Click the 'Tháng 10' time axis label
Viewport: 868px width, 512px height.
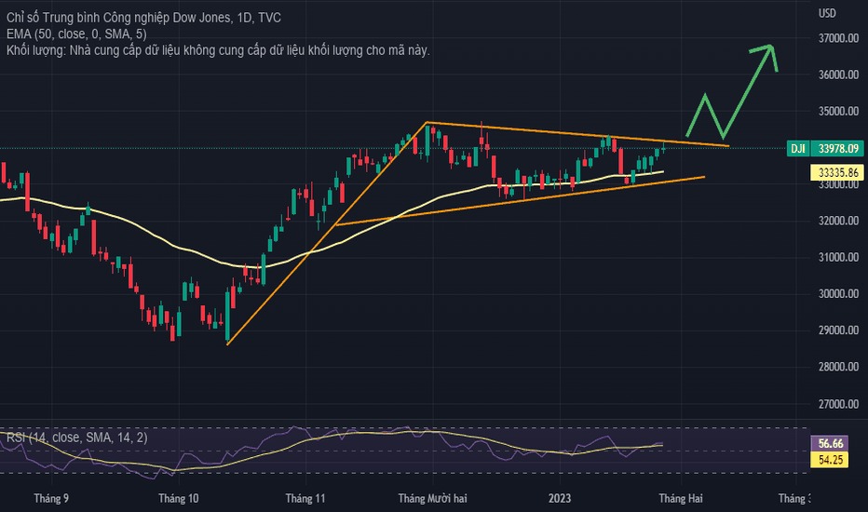point(178,499)
